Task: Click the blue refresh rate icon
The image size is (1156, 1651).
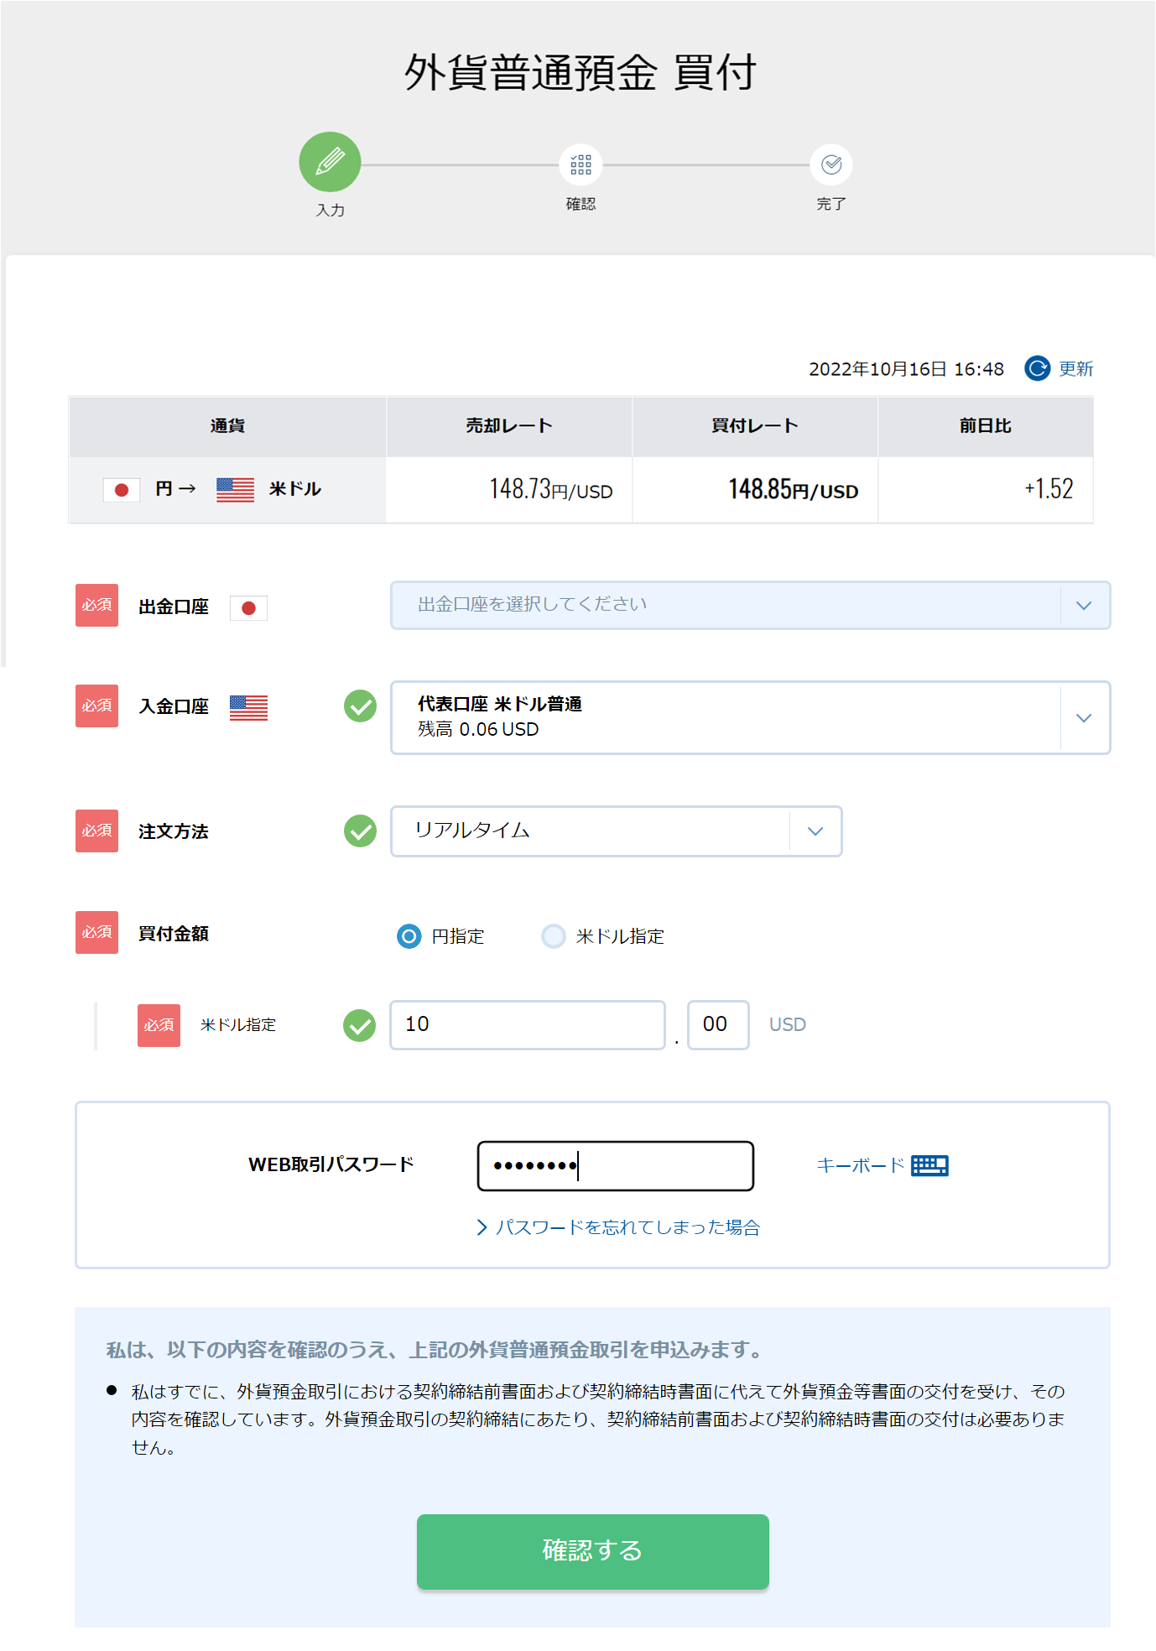Action: (1038, 368)
